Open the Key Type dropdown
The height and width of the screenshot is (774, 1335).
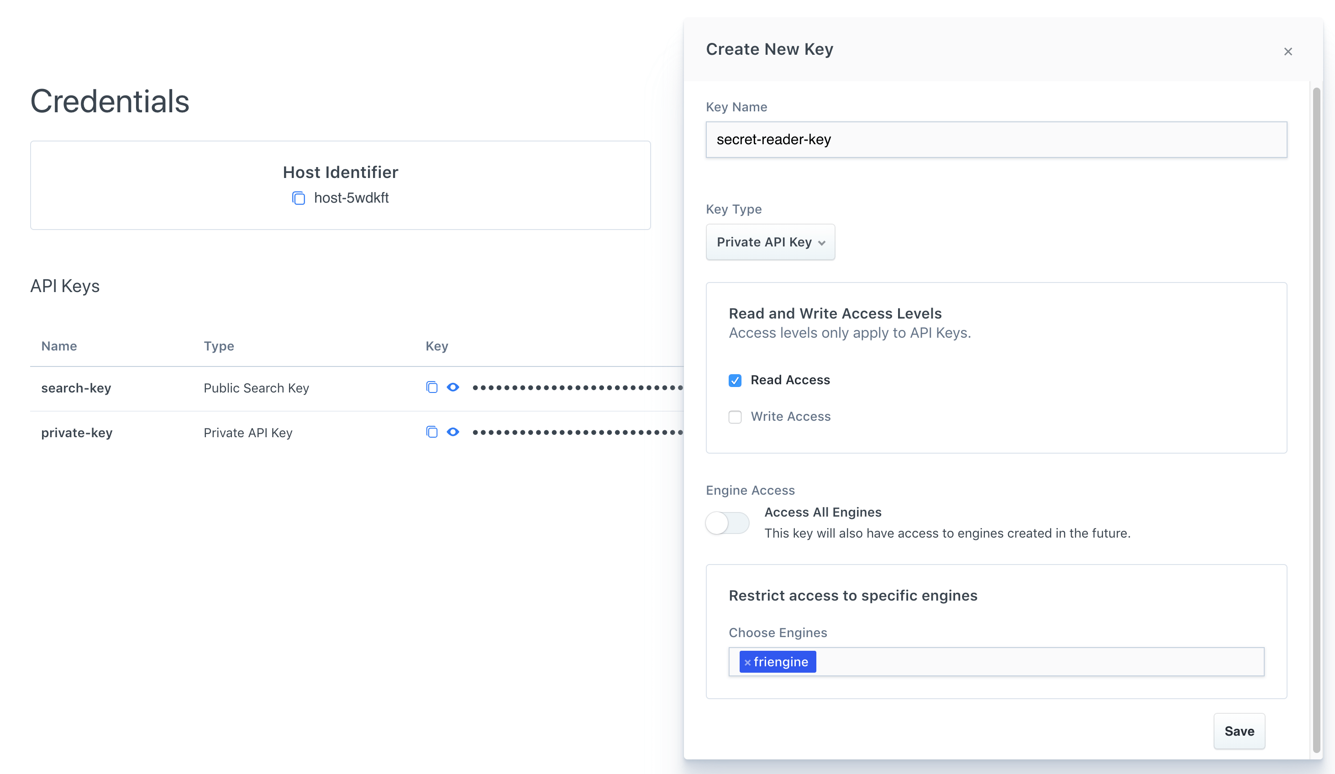click(770, 242)
